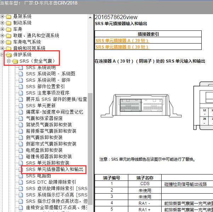Open SRS 系统说明 - 部件 page

[x=48, y=80]
